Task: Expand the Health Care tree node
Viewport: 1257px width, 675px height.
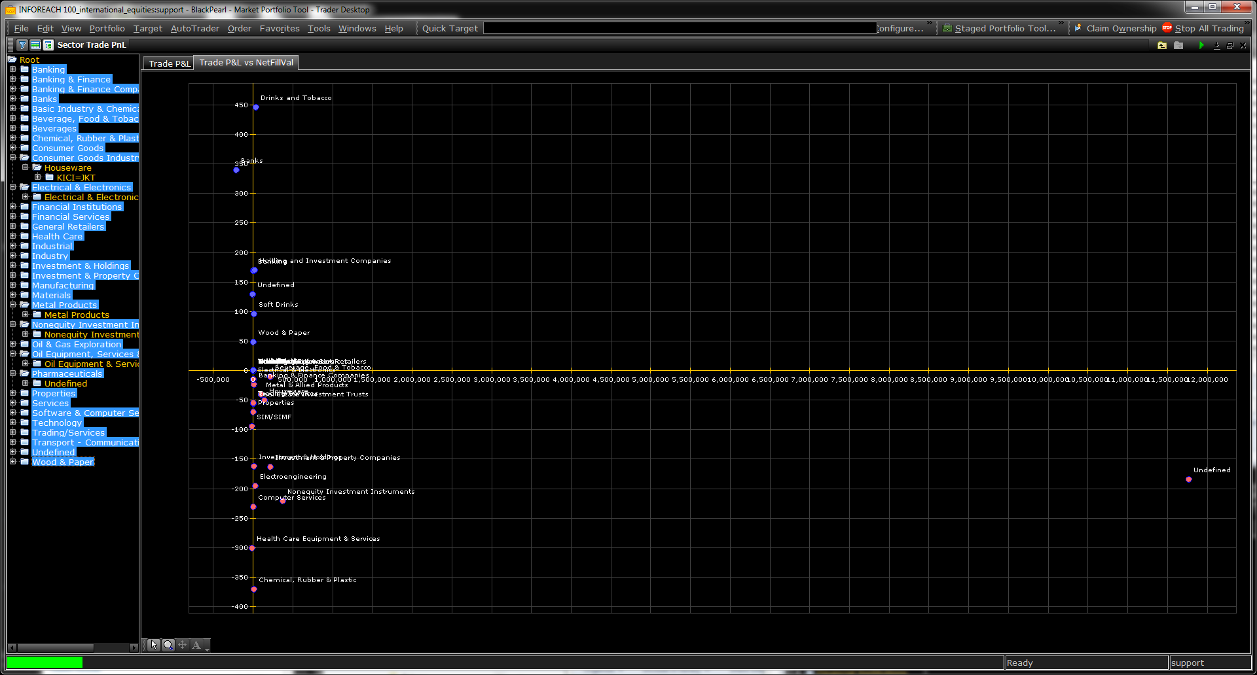Action: 12,236
